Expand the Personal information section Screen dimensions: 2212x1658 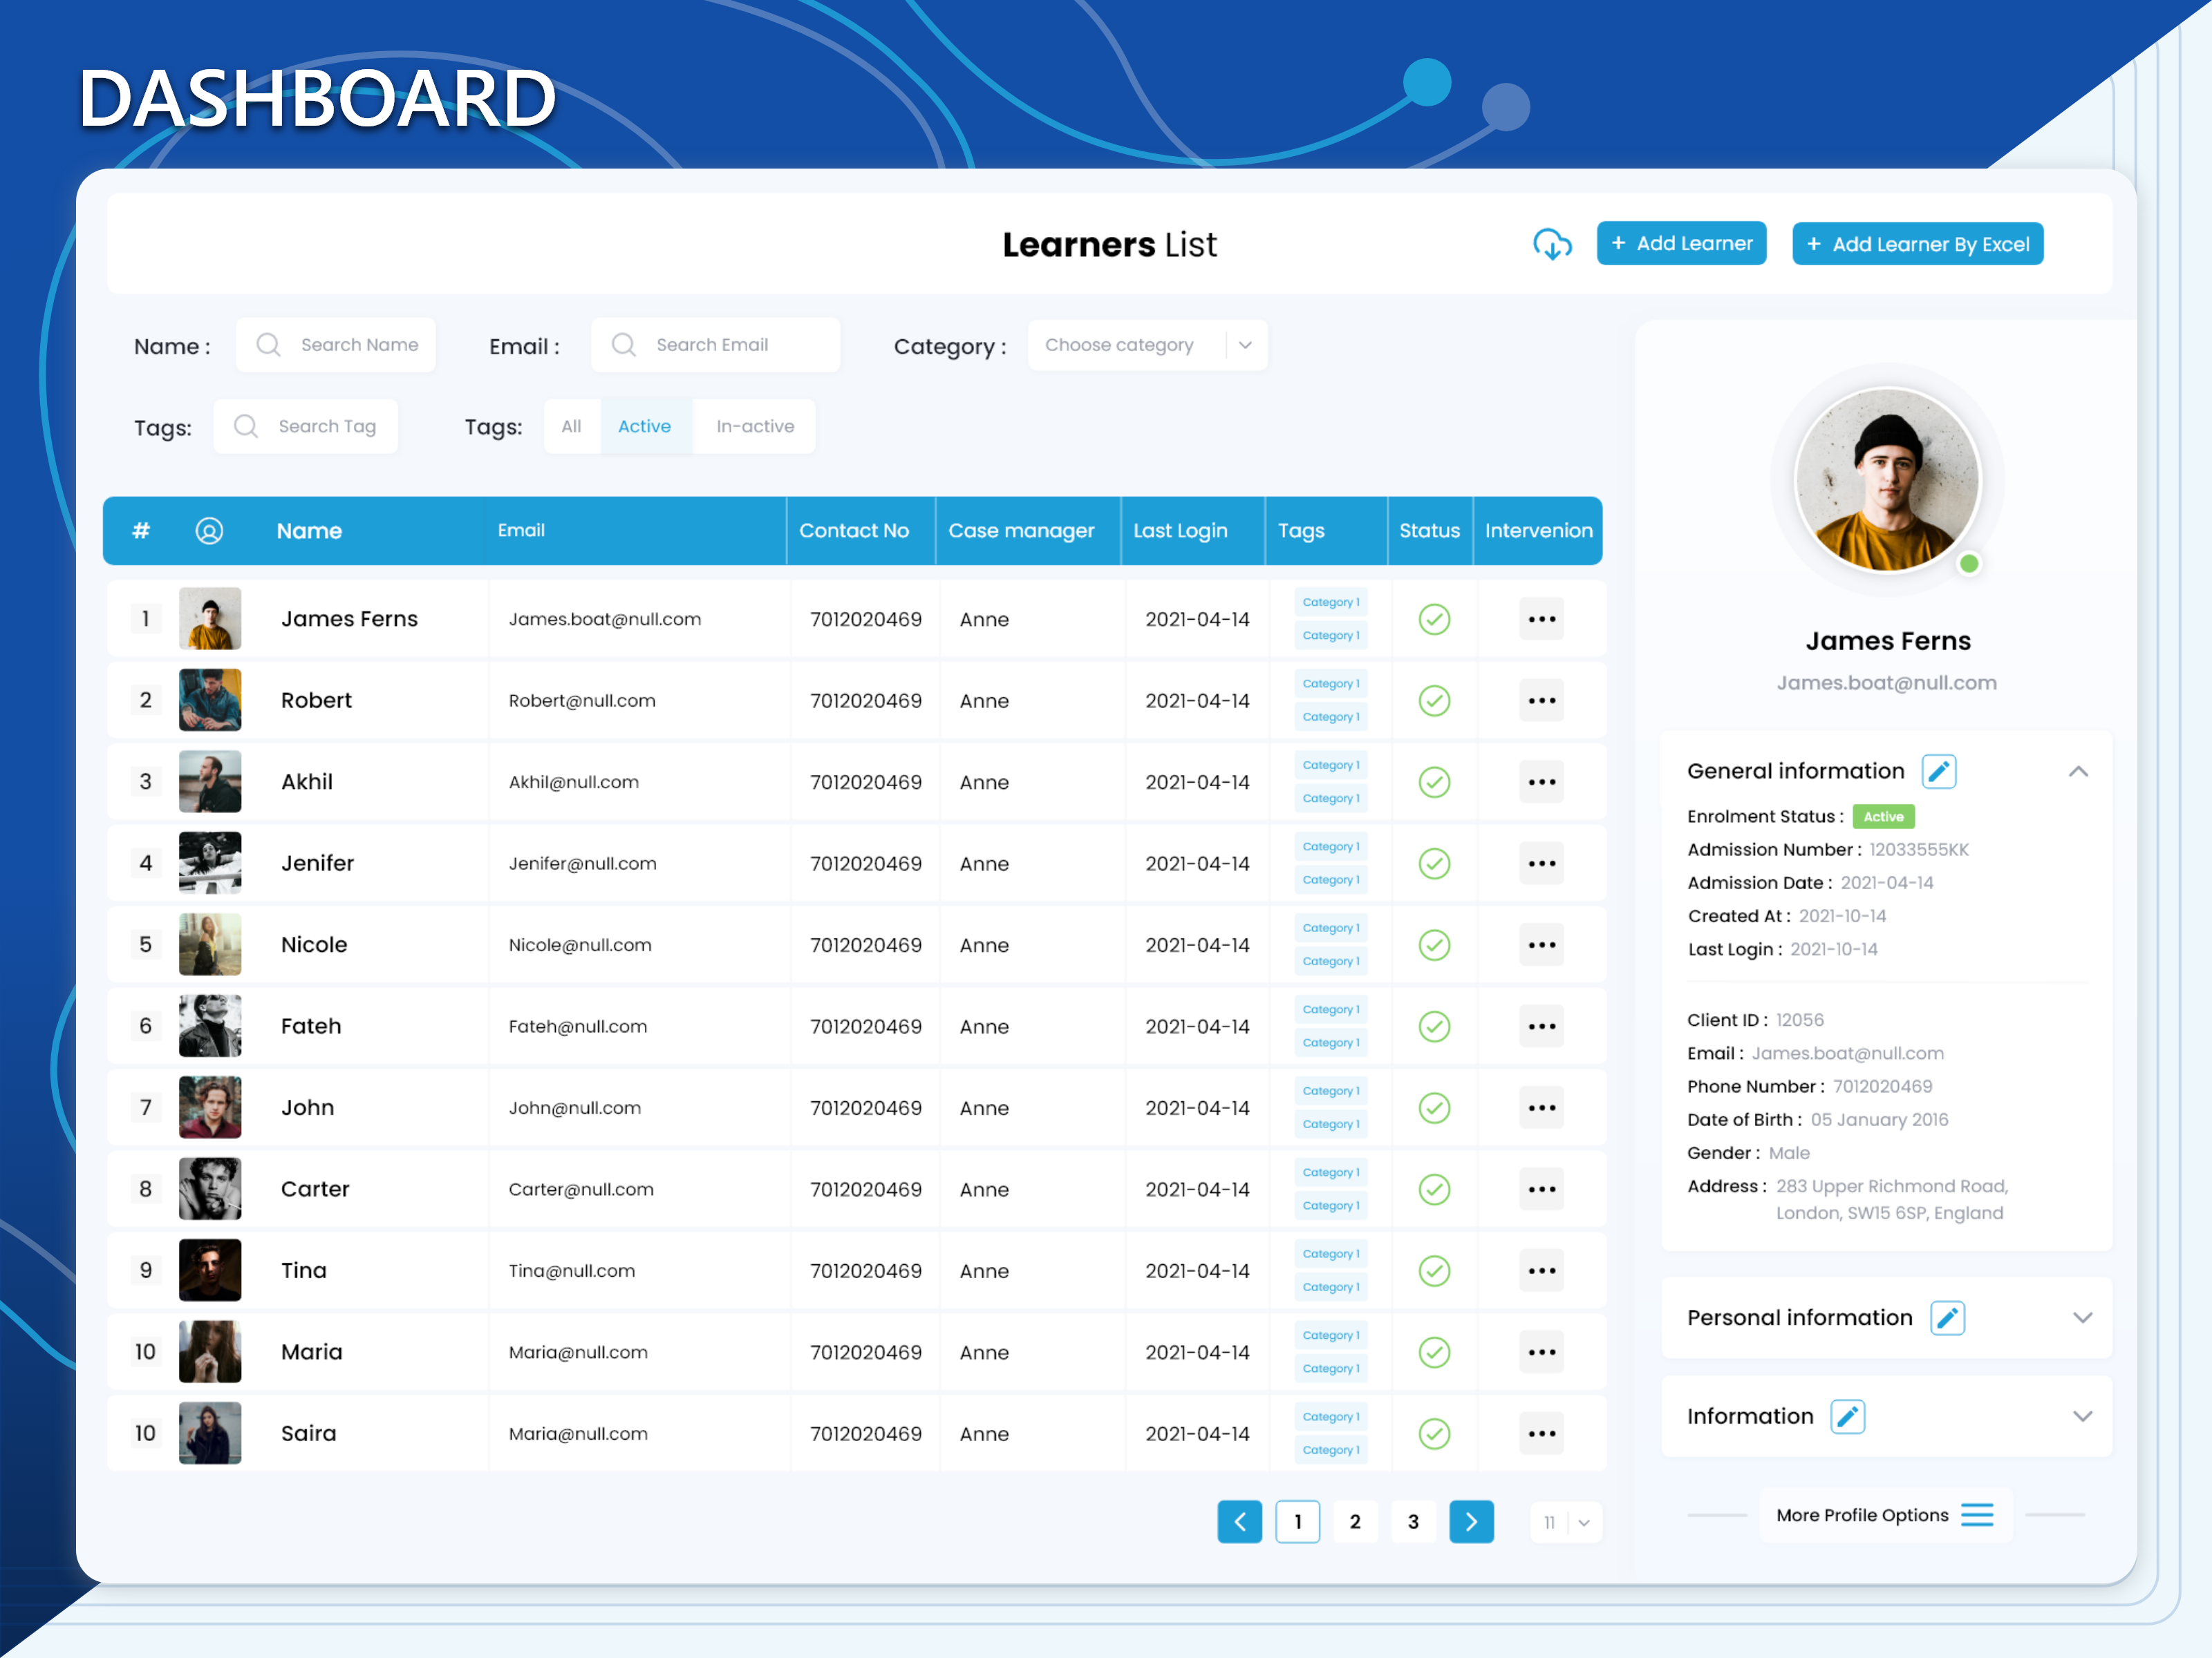pos(2081,1318)
